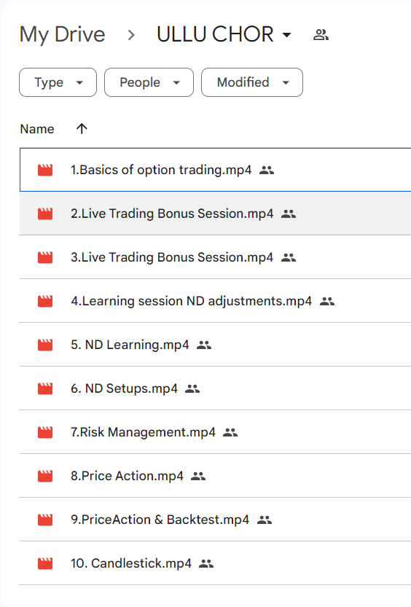Go back to My Drive breadcrumb
Image resolution: width=411 pixels, height=607 pixels.
[x=63, y=34]
